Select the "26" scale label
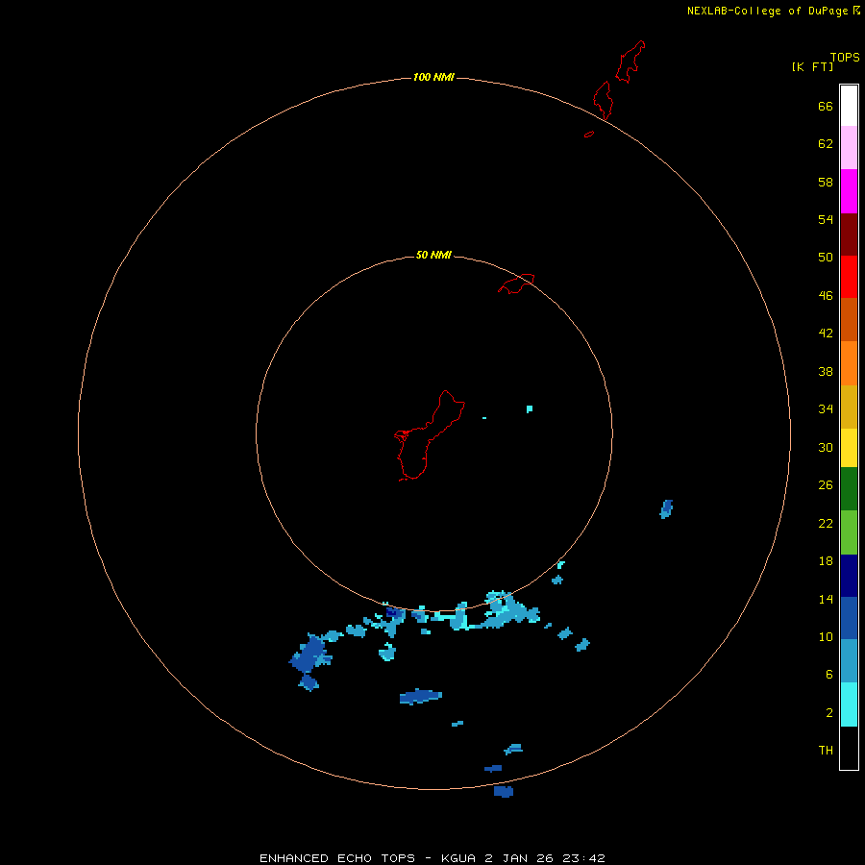This screenshot has width=865, height=865. (826, 485)
